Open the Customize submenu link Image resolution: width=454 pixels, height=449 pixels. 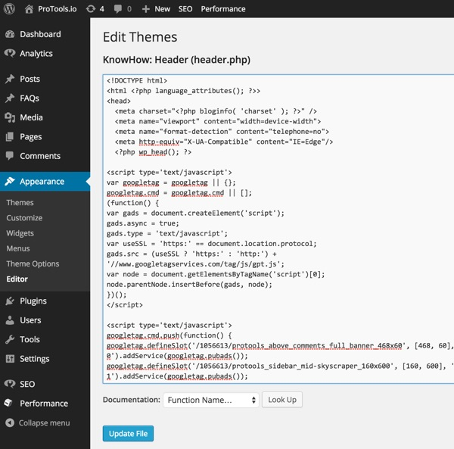point(24,218)
